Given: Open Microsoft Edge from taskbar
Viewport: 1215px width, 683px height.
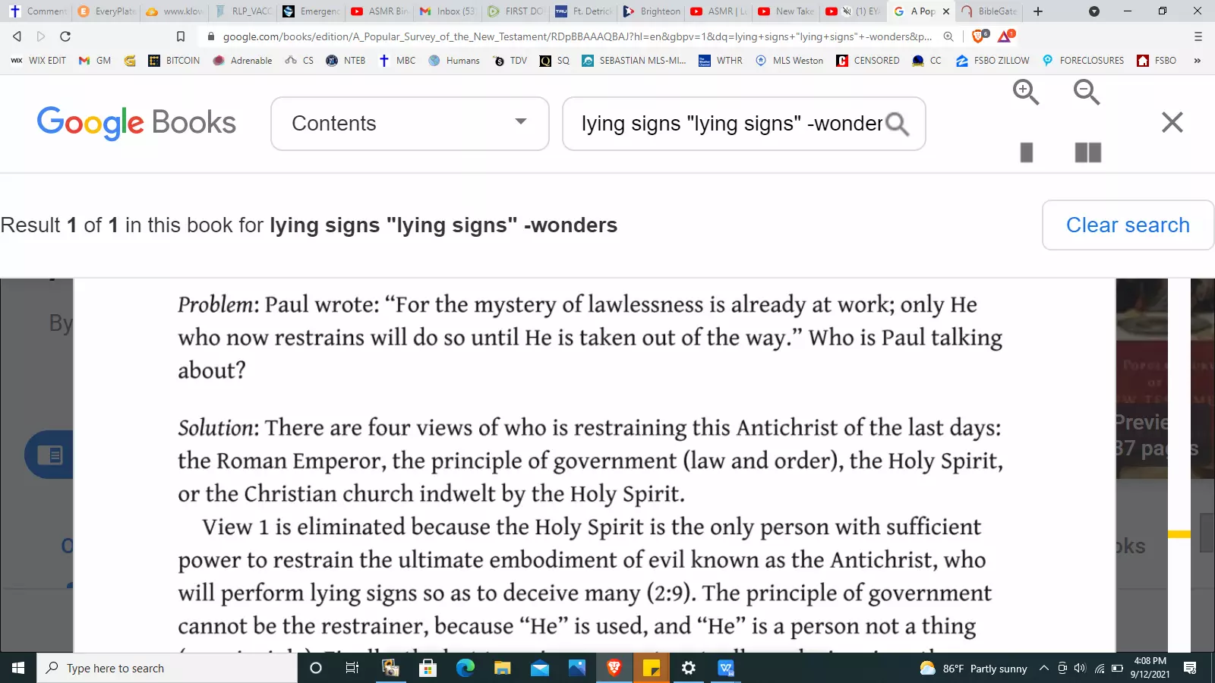Looking at the screenshot, I should [465, 668].
